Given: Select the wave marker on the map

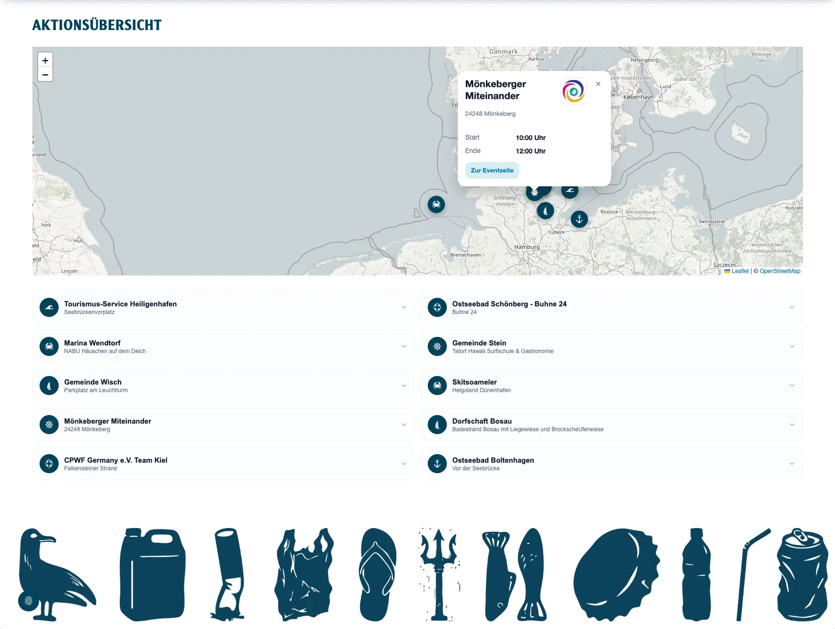Looking at the screenshot, I should point(570,192).
